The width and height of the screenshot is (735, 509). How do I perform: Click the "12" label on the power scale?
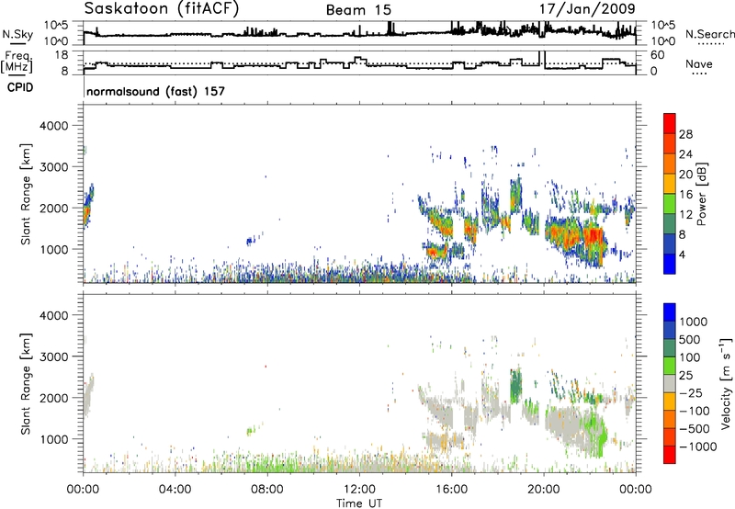685,215
